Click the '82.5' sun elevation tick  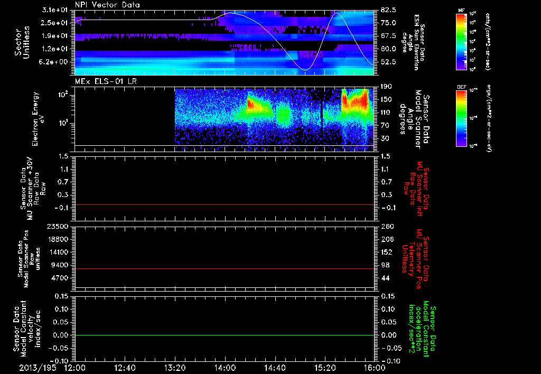[388, 10]
